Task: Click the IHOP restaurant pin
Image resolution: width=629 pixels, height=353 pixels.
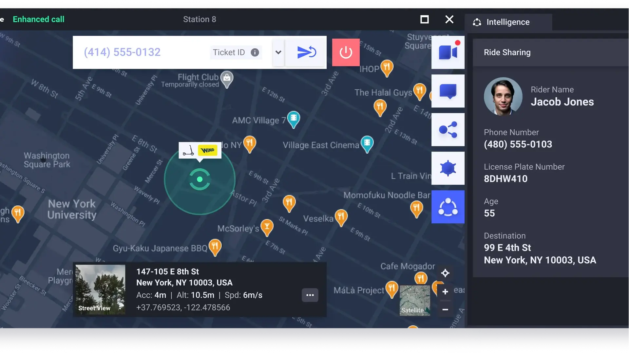Action: [x=387, y=68]
